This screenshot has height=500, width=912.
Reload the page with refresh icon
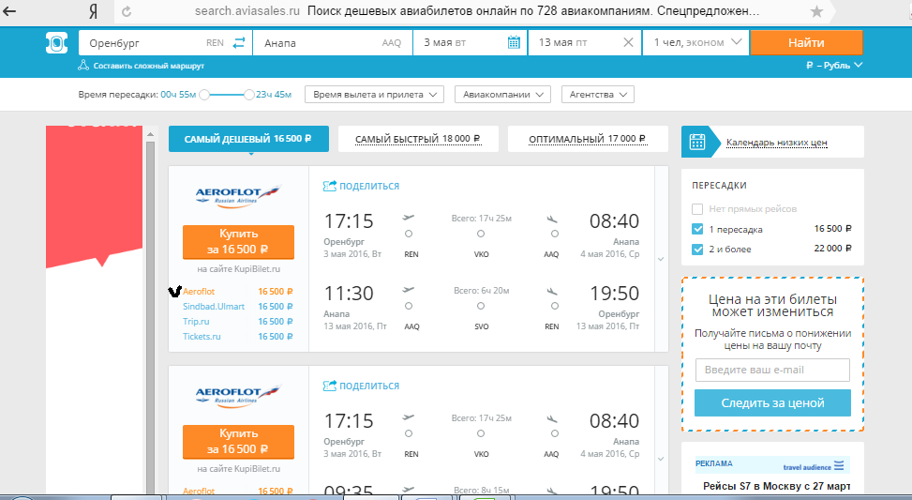127,11
